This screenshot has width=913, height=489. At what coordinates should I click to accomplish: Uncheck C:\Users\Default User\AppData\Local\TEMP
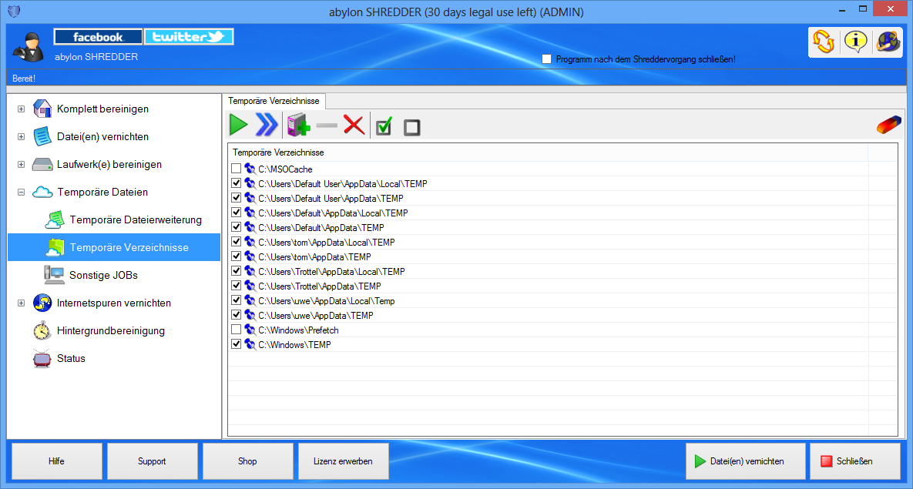(236, 183)
